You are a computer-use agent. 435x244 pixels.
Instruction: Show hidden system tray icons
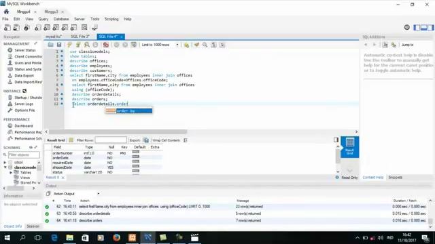coord(358,238)
